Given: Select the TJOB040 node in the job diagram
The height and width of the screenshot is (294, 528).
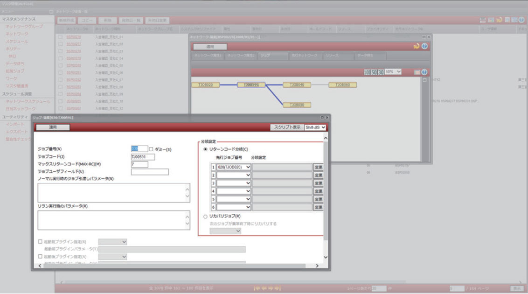Looking at the screenshot, I should coord(297,85).
